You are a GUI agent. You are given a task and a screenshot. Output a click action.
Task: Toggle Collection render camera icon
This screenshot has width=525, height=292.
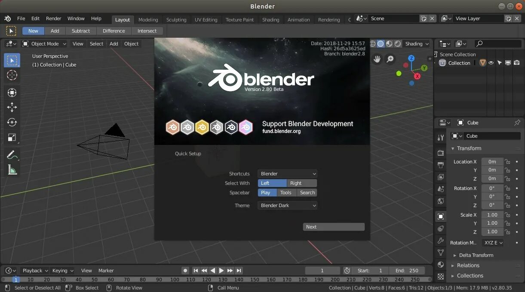516,63
